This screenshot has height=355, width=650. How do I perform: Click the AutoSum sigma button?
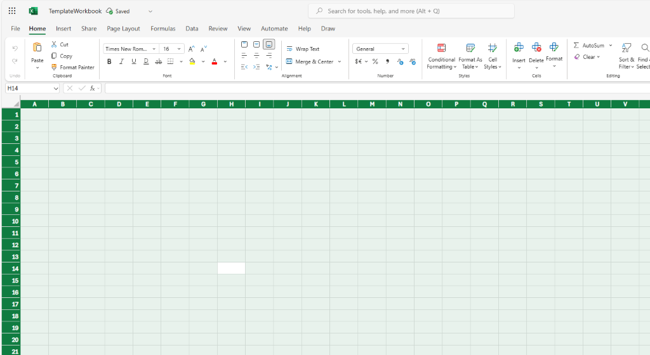(588, 45)
